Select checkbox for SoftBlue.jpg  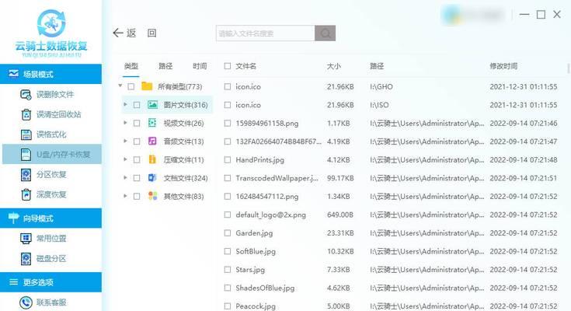click(228, 251)
